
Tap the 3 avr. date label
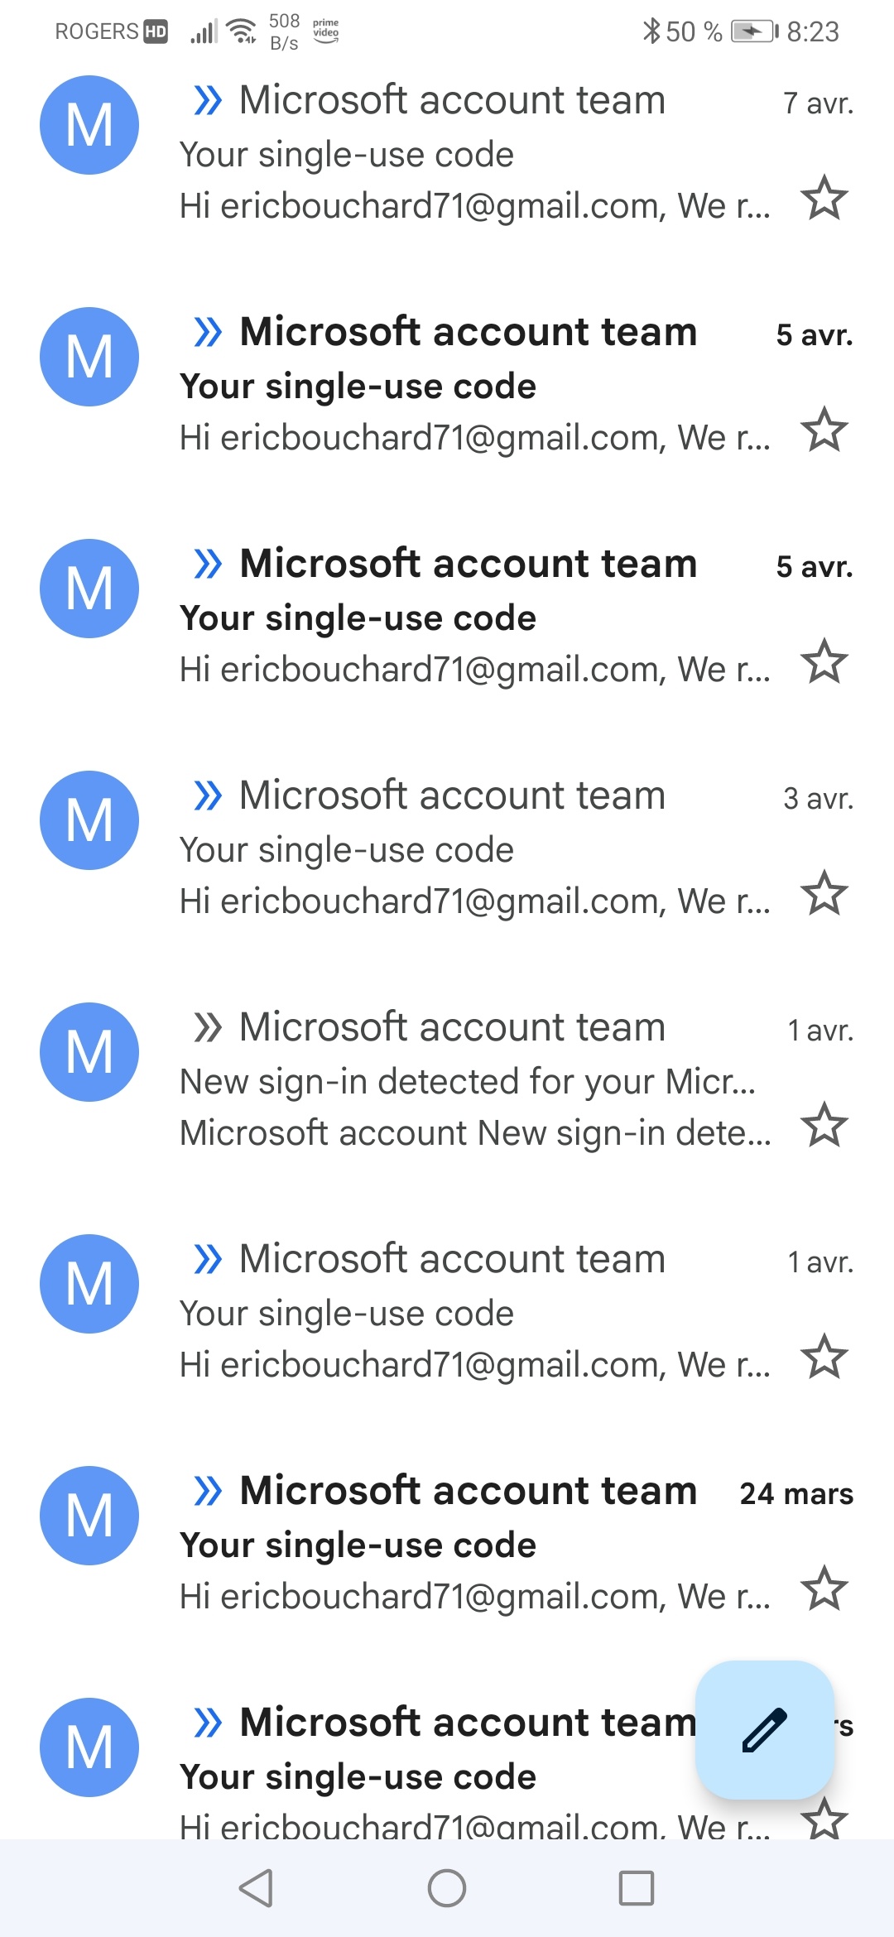(819, 799)
